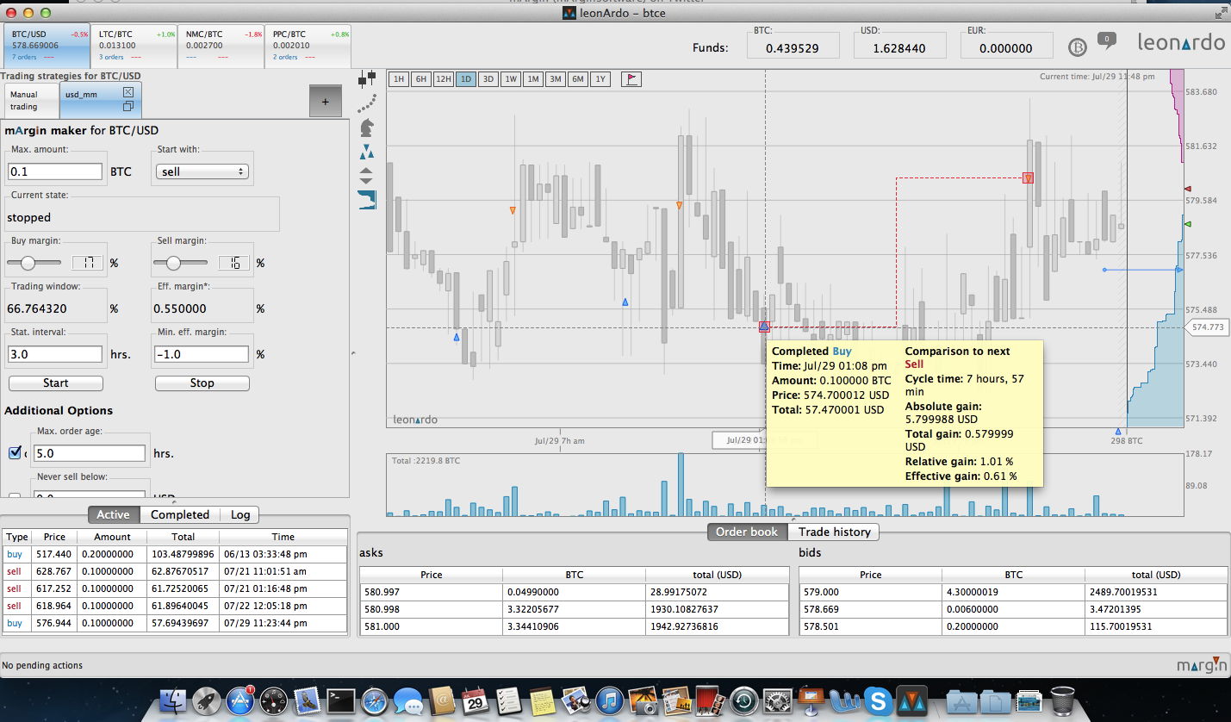Adjust the Buy margin slider
Image resolution: width=1231 pixels, height=722 pixels.
tap(35, 263)
